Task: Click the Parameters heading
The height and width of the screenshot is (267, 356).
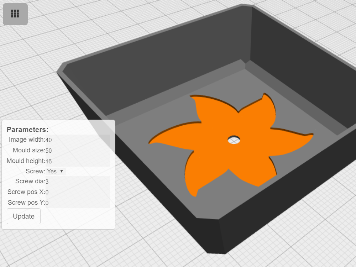Action: (x=27, y=130)
